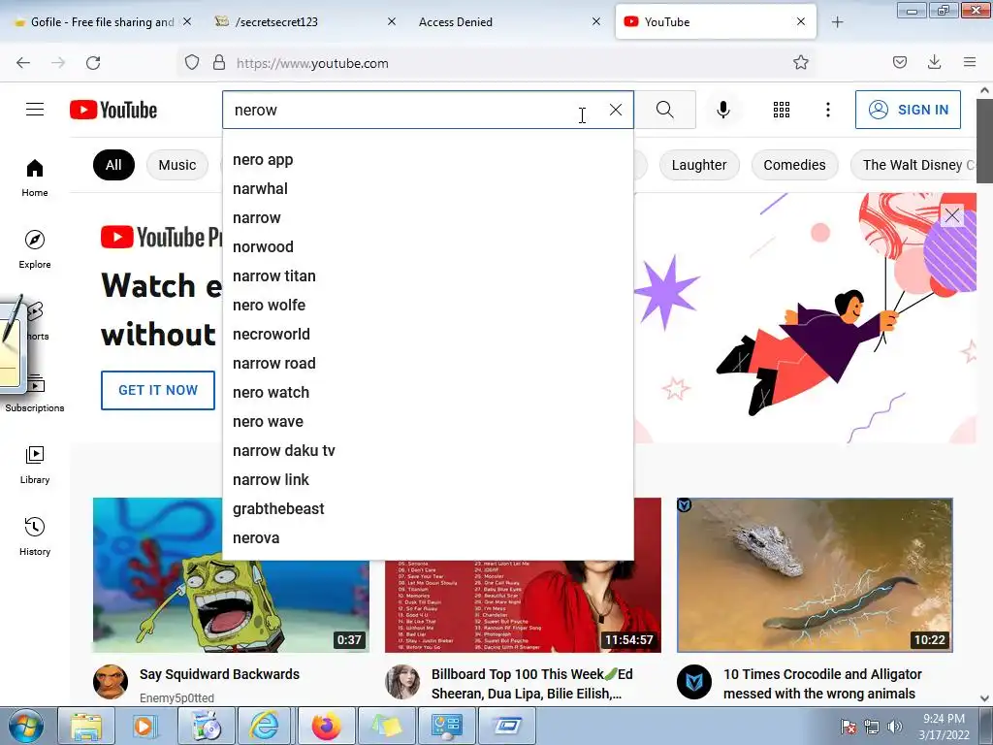Screen dimensions: 993x745
Task: Dismiss the YouTube Premium banner
Action: pyautogui.click(x=952, y=215)
